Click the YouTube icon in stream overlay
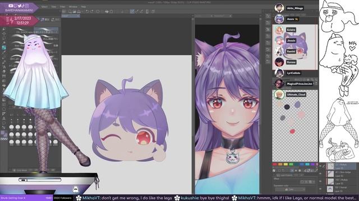Viewport: 359px width, 201px height. point(11,6)
